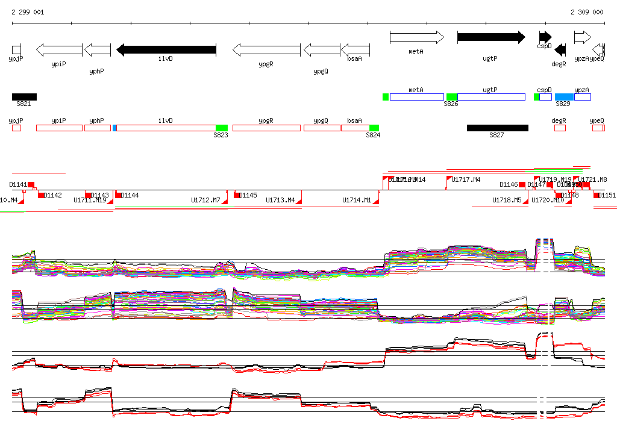Click the U1712.M7 upshift marker
Image resolution: width=617 pixels, height=430 pixels.
coord(225,201)
